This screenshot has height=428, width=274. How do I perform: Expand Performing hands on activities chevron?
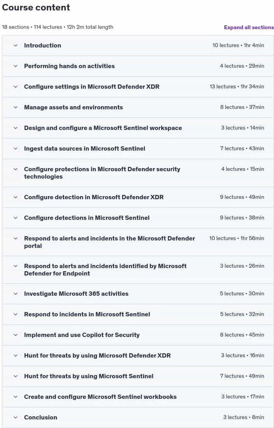(x=16, y=66)
